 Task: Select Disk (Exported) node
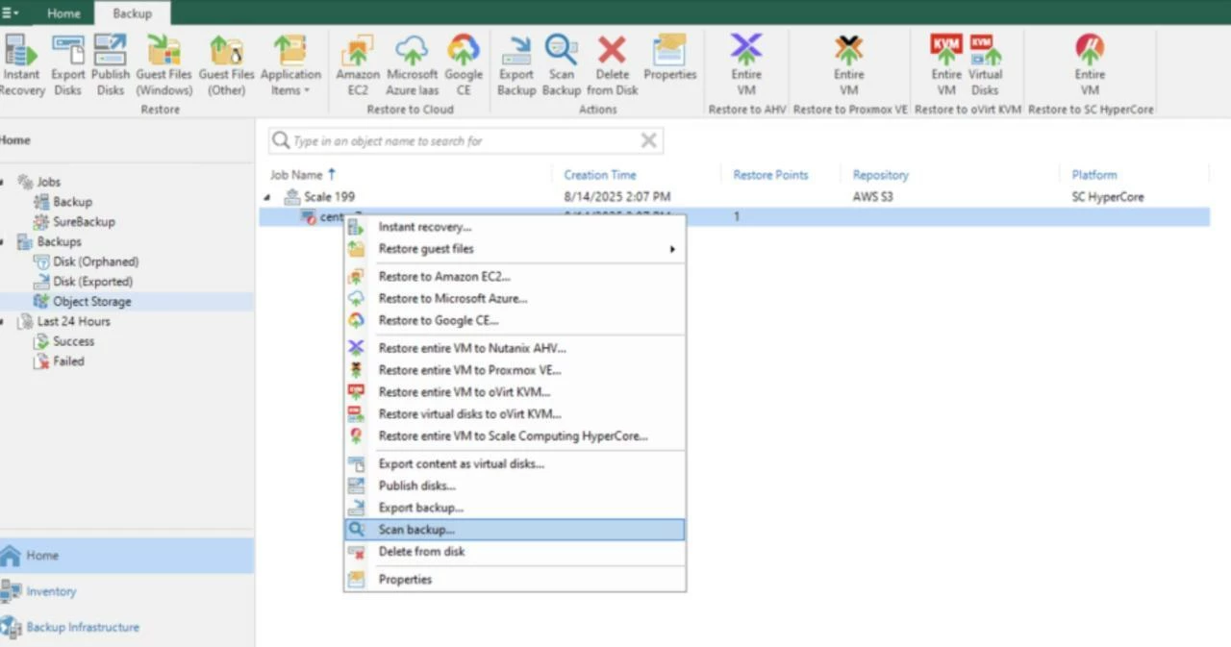pos(92,282)
